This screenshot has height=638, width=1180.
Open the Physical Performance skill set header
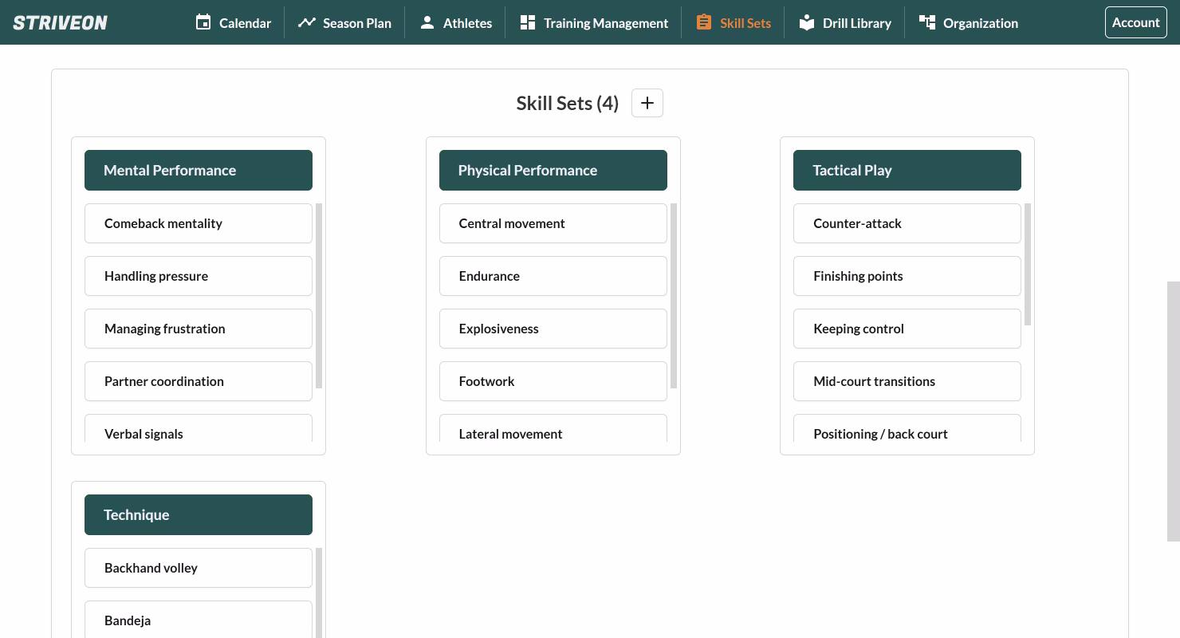point(553,170)
